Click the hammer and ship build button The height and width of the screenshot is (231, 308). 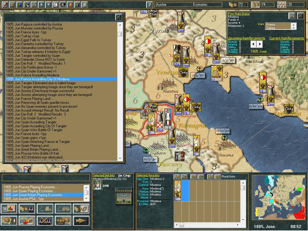pos(45,209)
